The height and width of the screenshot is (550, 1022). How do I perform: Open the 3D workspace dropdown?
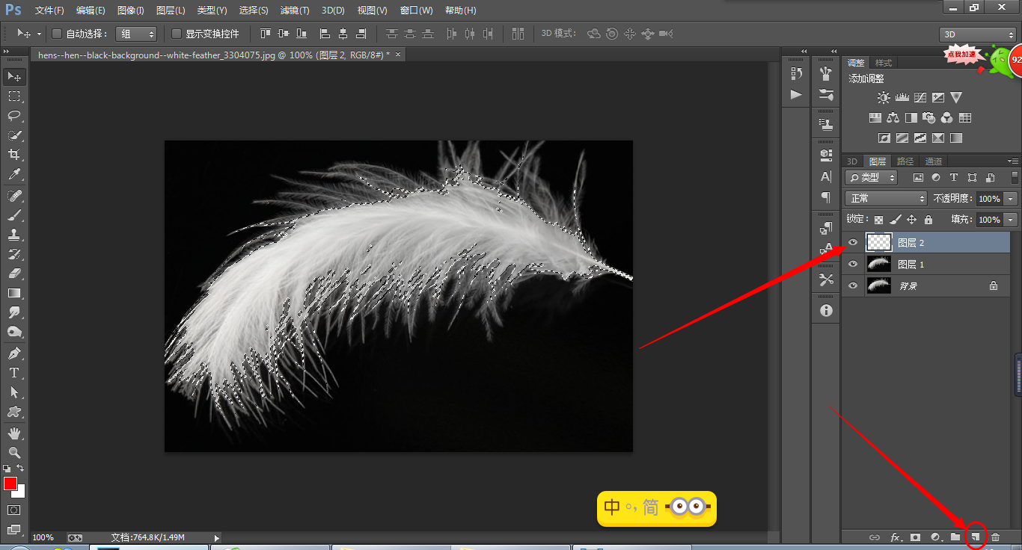click(x=977, y=34)
